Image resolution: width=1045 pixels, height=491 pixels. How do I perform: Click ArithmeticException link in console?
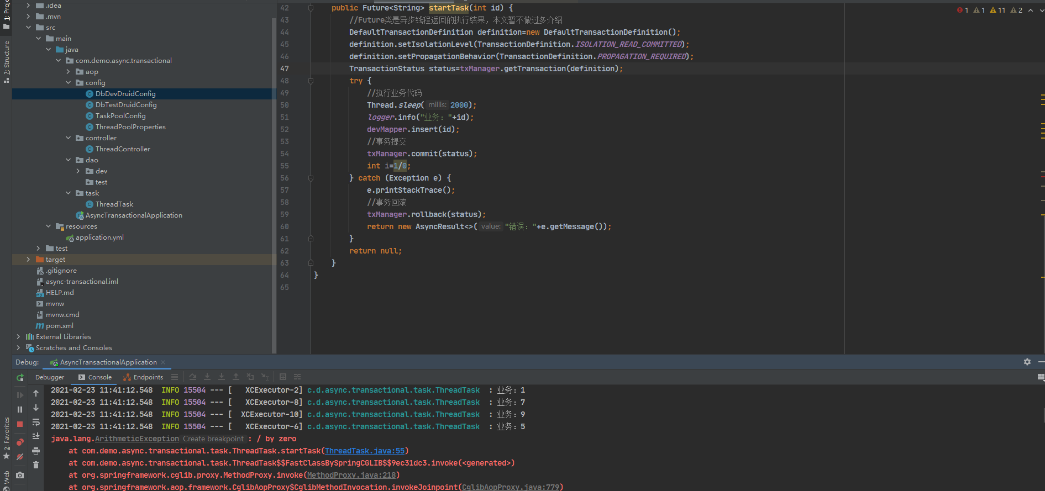(x=137, y=439)
